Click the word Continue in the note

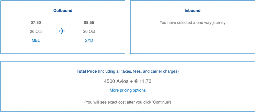(162, 102)
